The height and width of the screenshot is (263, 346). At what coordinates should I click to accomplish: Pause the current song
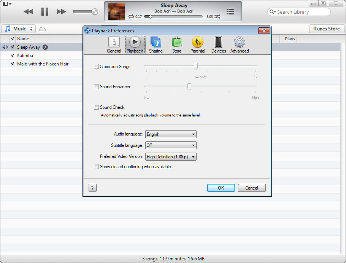45,11
